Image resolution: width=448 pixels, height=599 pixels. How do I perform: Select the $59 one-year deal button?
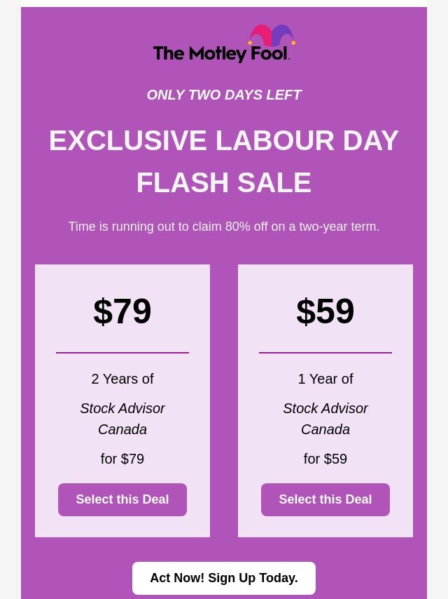coord(325,499)
